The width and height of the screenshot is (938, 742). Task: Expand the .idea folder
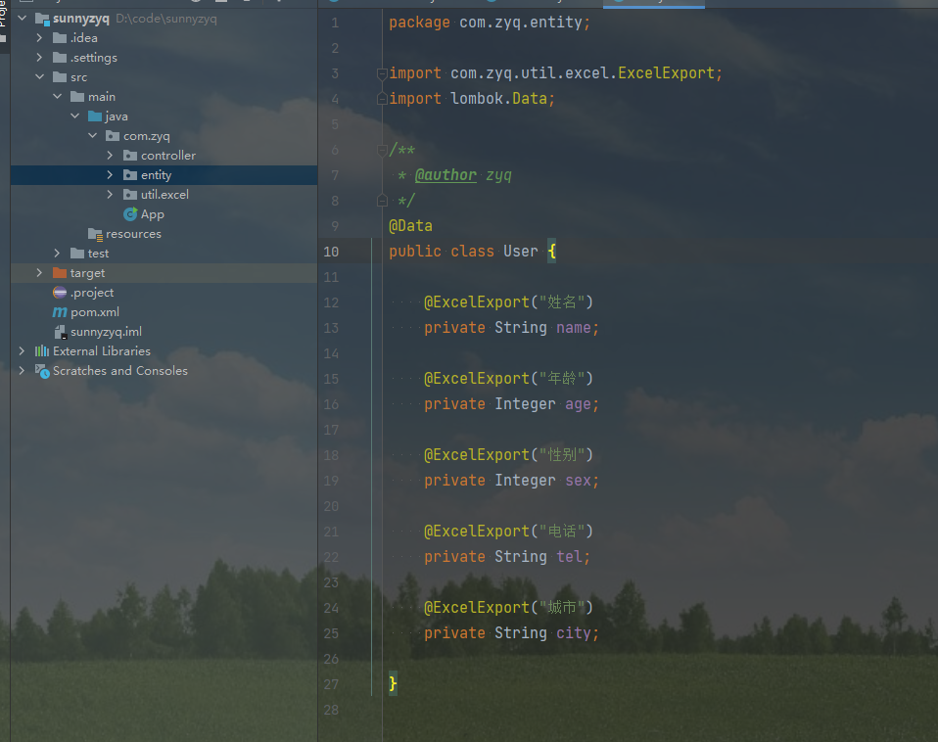point(40,38)
